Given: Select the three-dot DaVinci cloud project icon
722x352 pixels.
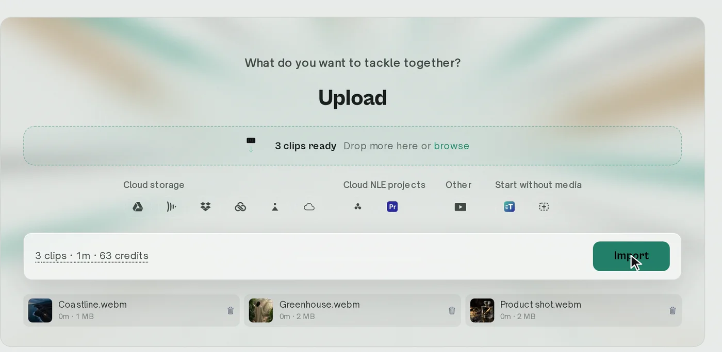Looking at the screenshot, I should 358,207.
